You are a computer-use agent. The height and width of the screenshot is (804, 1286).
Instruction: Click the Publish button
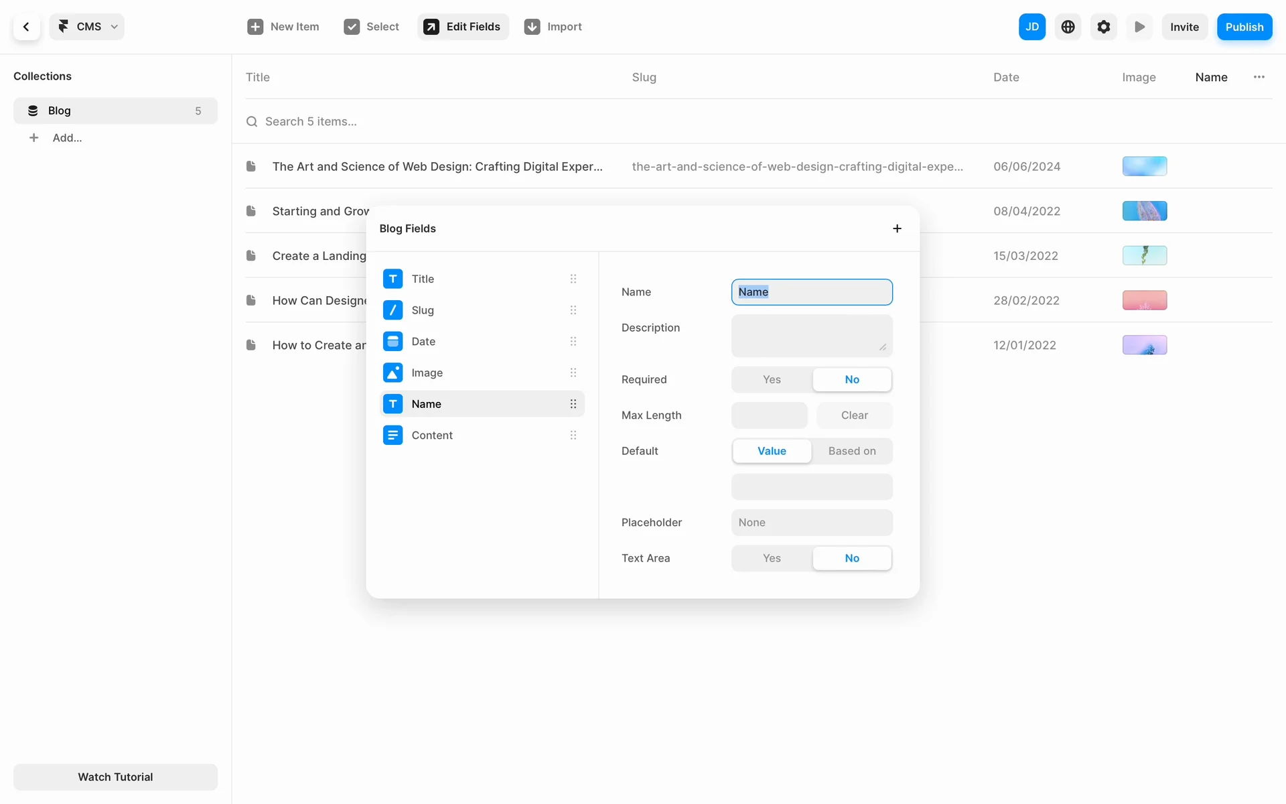click(x=1244, y=27)
